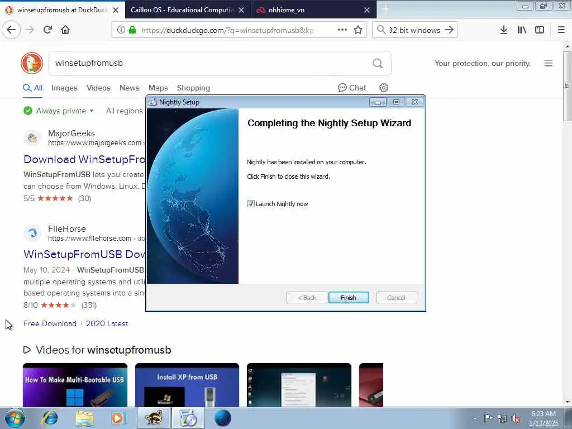Select the Maps search filter

pyautogui.click(x=158, y=88)
